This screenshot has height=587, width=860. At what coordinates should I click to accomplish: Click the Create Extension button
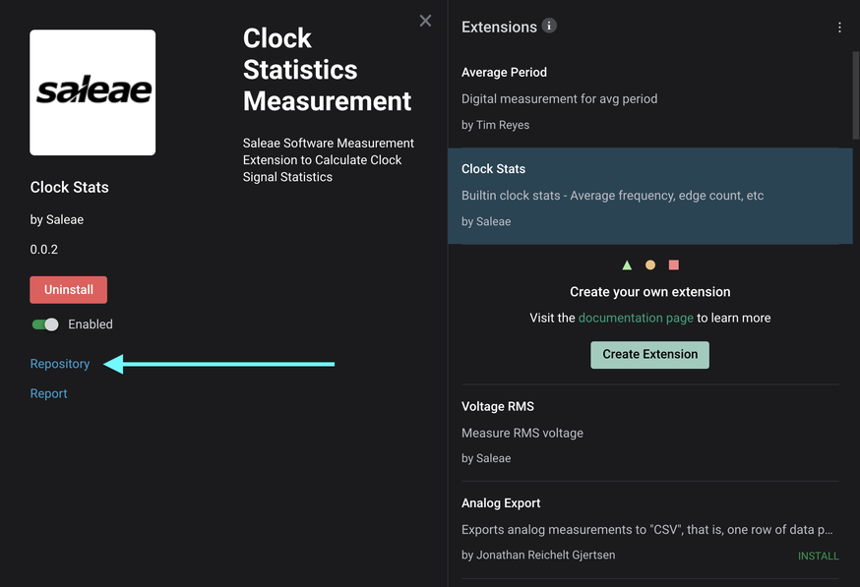point(649,354)
